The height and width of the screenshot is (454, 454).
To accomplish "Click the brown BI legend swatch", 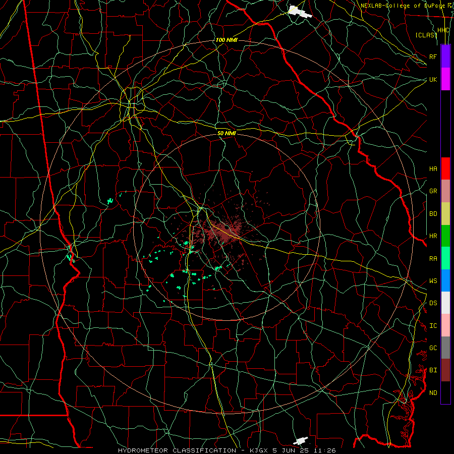I will (445, 370).
